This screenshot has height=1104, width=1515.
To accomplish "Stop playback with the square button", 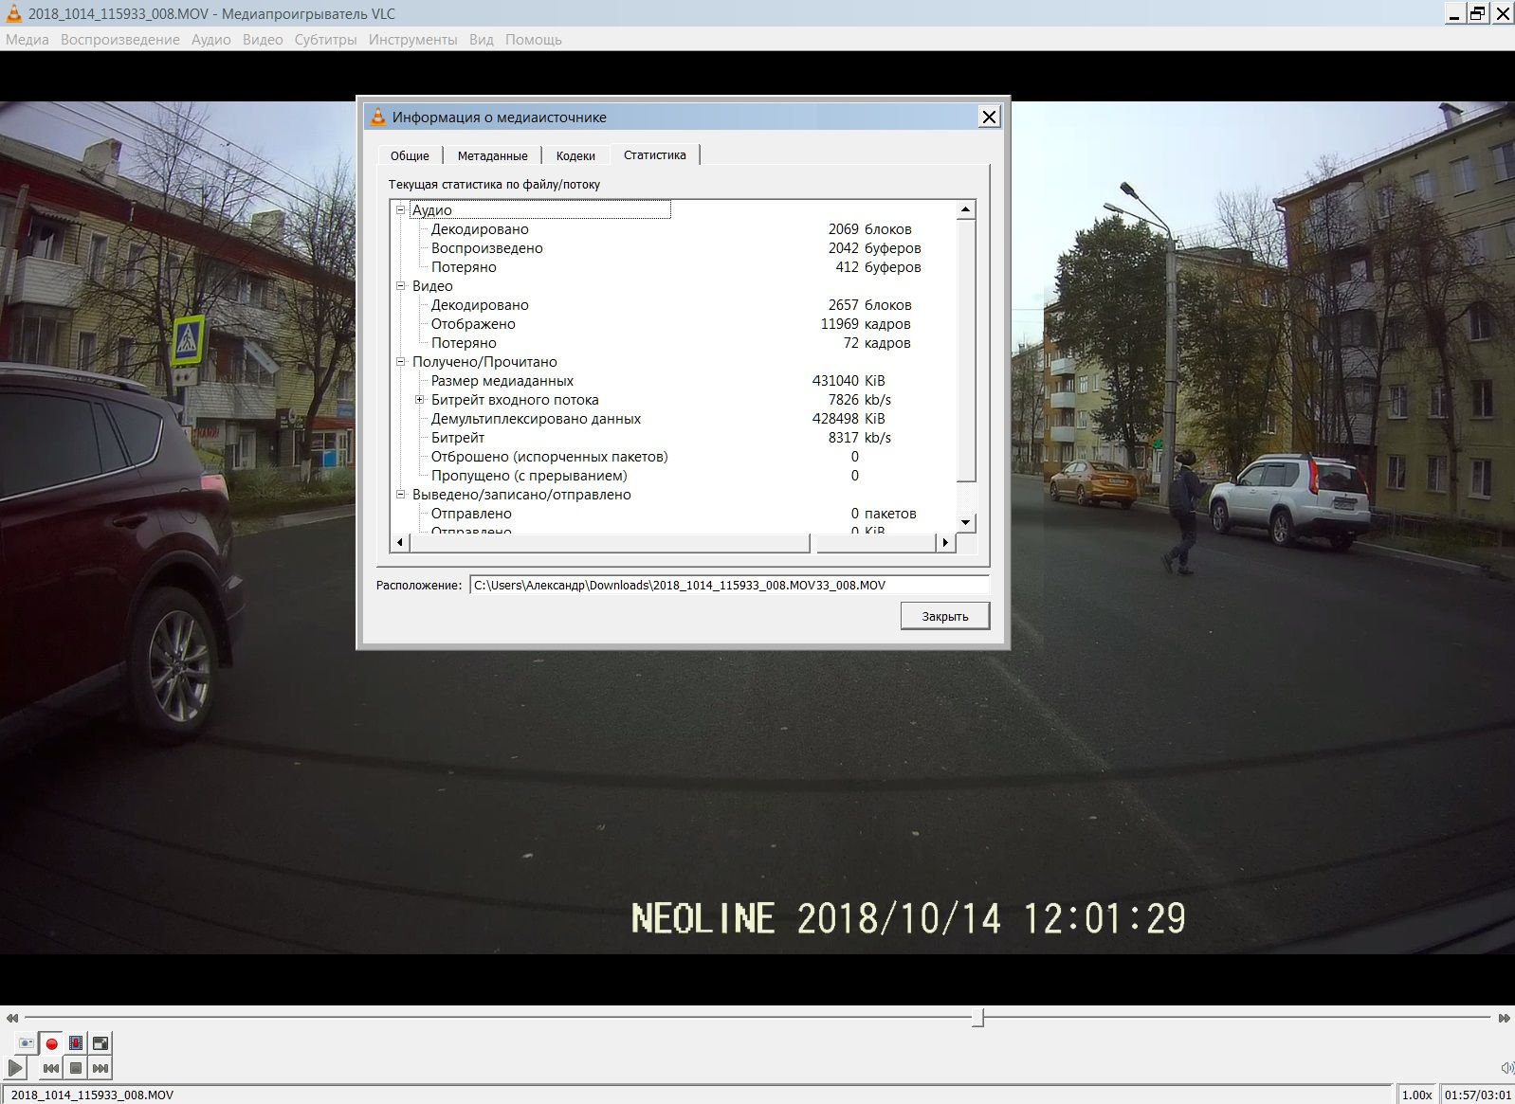I will (76, 1068).
